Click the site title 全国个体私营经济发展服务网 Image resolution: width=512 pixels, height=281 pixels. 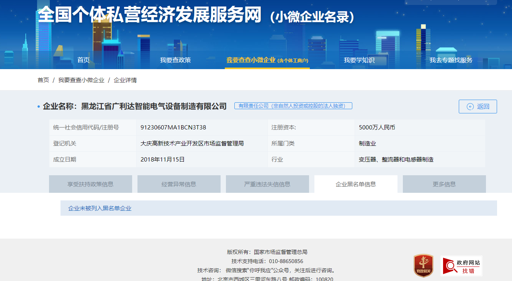point(149,15)
